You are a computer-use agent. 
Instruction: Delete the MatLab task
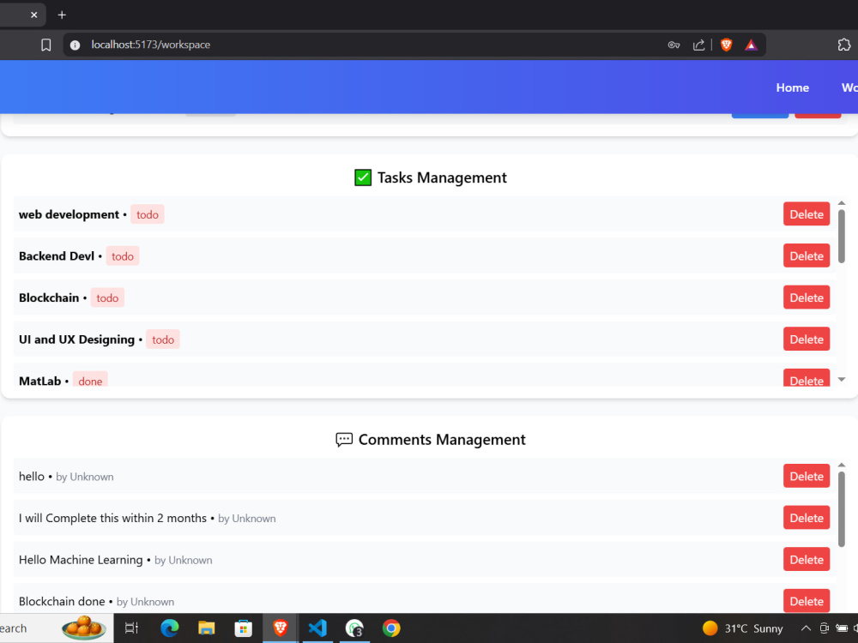point(806,378)
